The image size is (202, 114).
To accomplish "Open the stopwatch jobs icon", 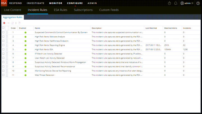I will point(170,3).
